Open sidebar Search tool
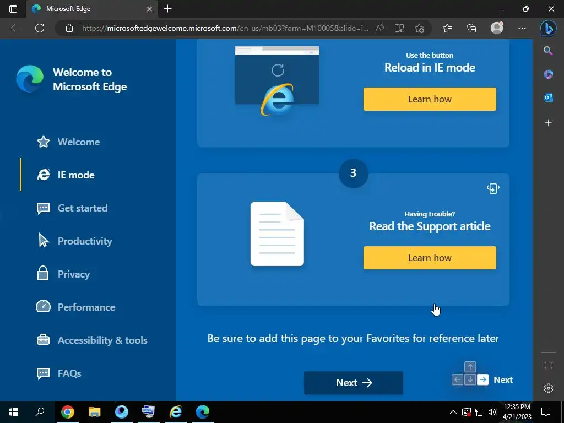564x423 pixels. click(548, 51)
